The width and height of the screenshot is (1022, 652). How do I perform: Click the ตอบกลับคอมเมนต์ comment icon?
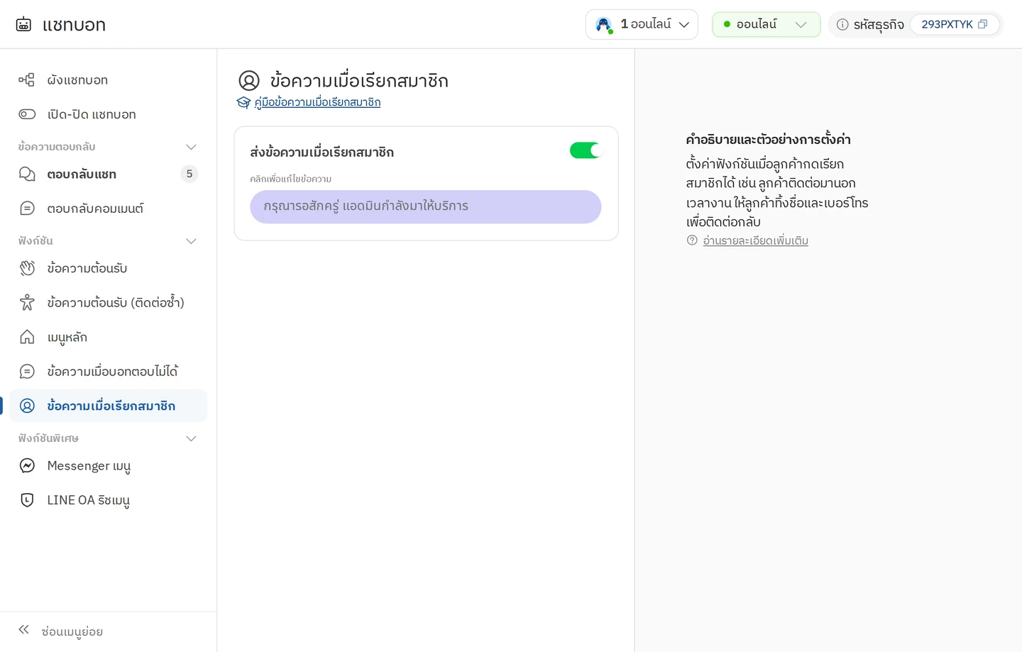(x=27, y=209)
